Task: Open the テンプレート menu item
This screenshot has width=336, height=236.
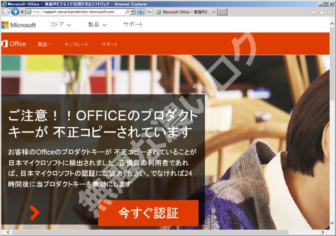Action: coord(76,44)
